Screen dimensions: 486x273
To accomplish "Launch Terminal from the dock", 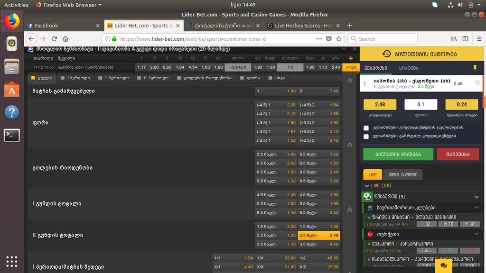I will pos(12,135).
